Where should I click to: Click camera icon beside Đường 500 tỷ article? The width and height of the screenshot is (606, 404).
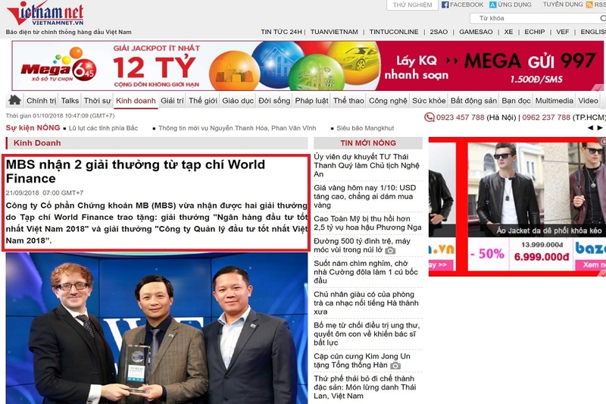point(390,251)
